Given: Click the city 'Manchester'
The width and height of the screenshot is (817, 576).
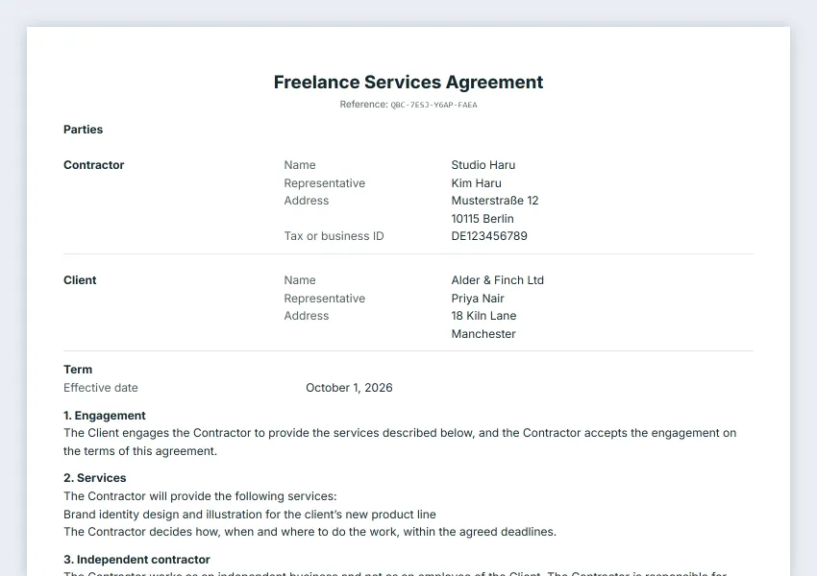Looking at the screenshot, I should coord(483,333).
